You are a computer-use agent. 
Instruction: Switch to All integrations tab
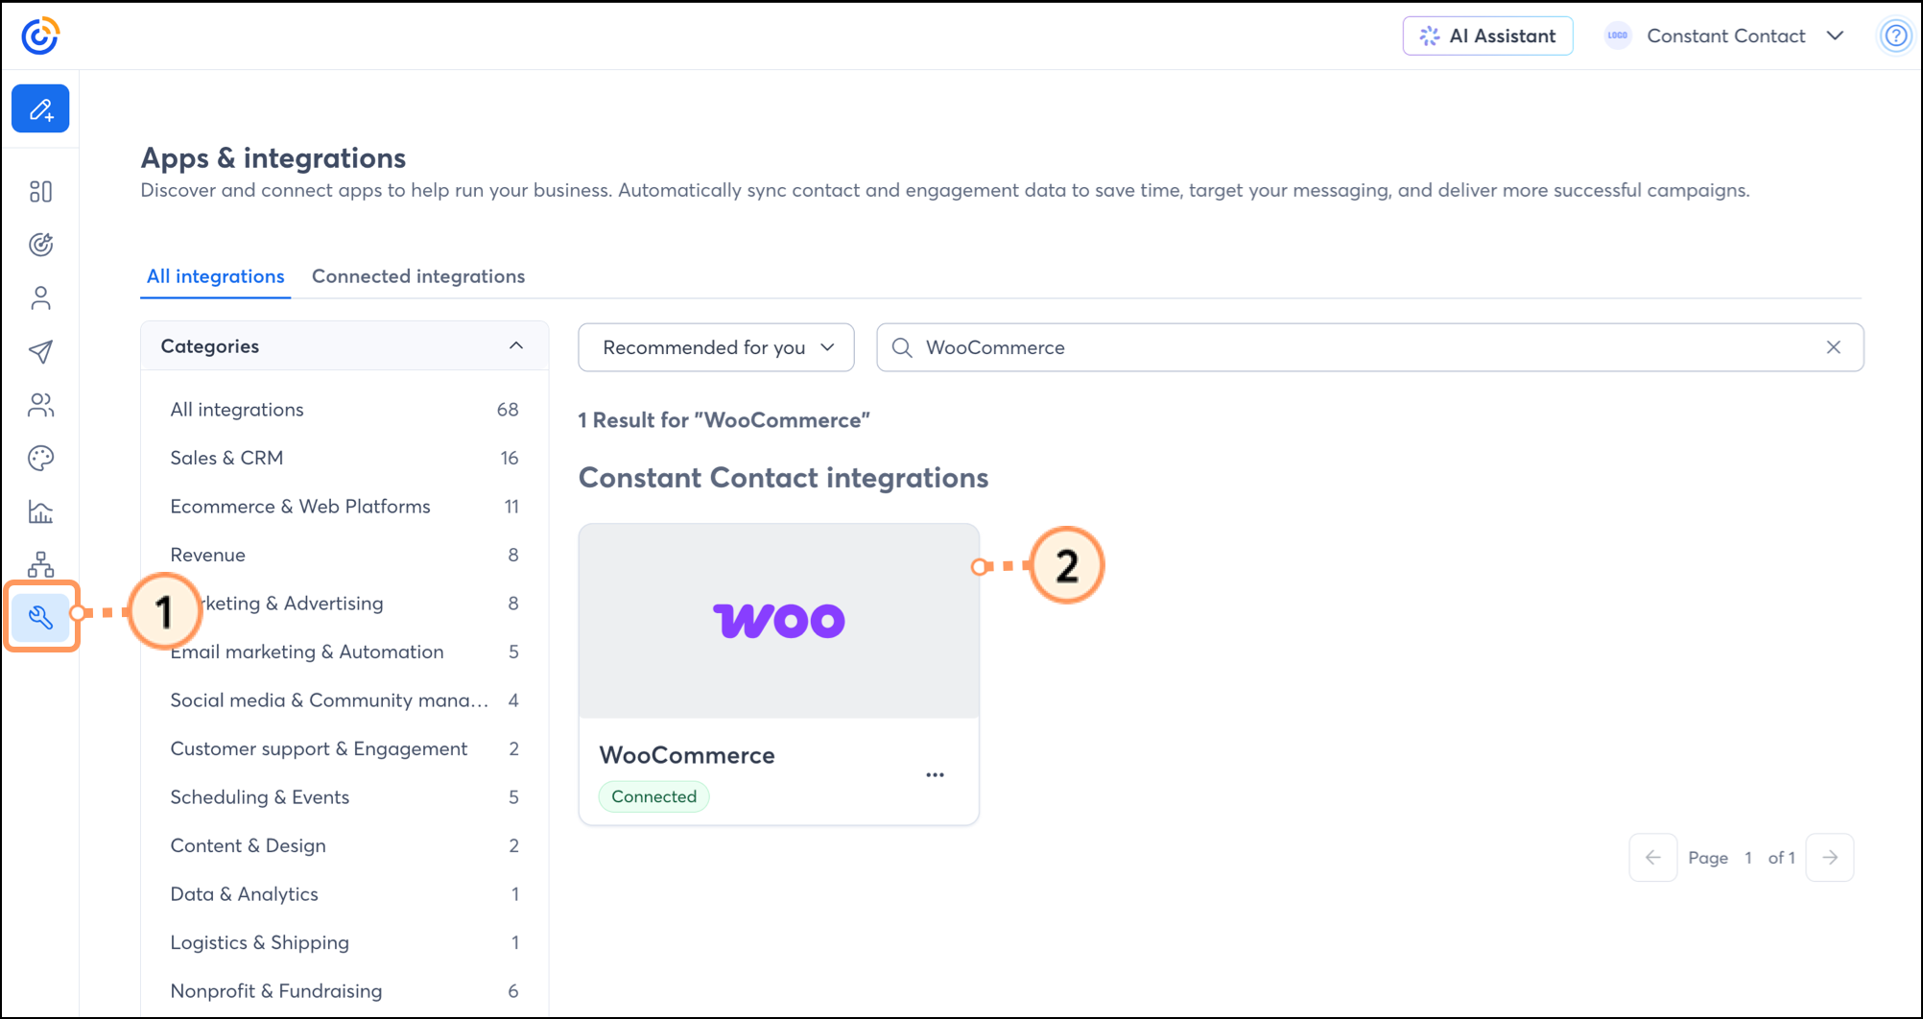point(215,276)
